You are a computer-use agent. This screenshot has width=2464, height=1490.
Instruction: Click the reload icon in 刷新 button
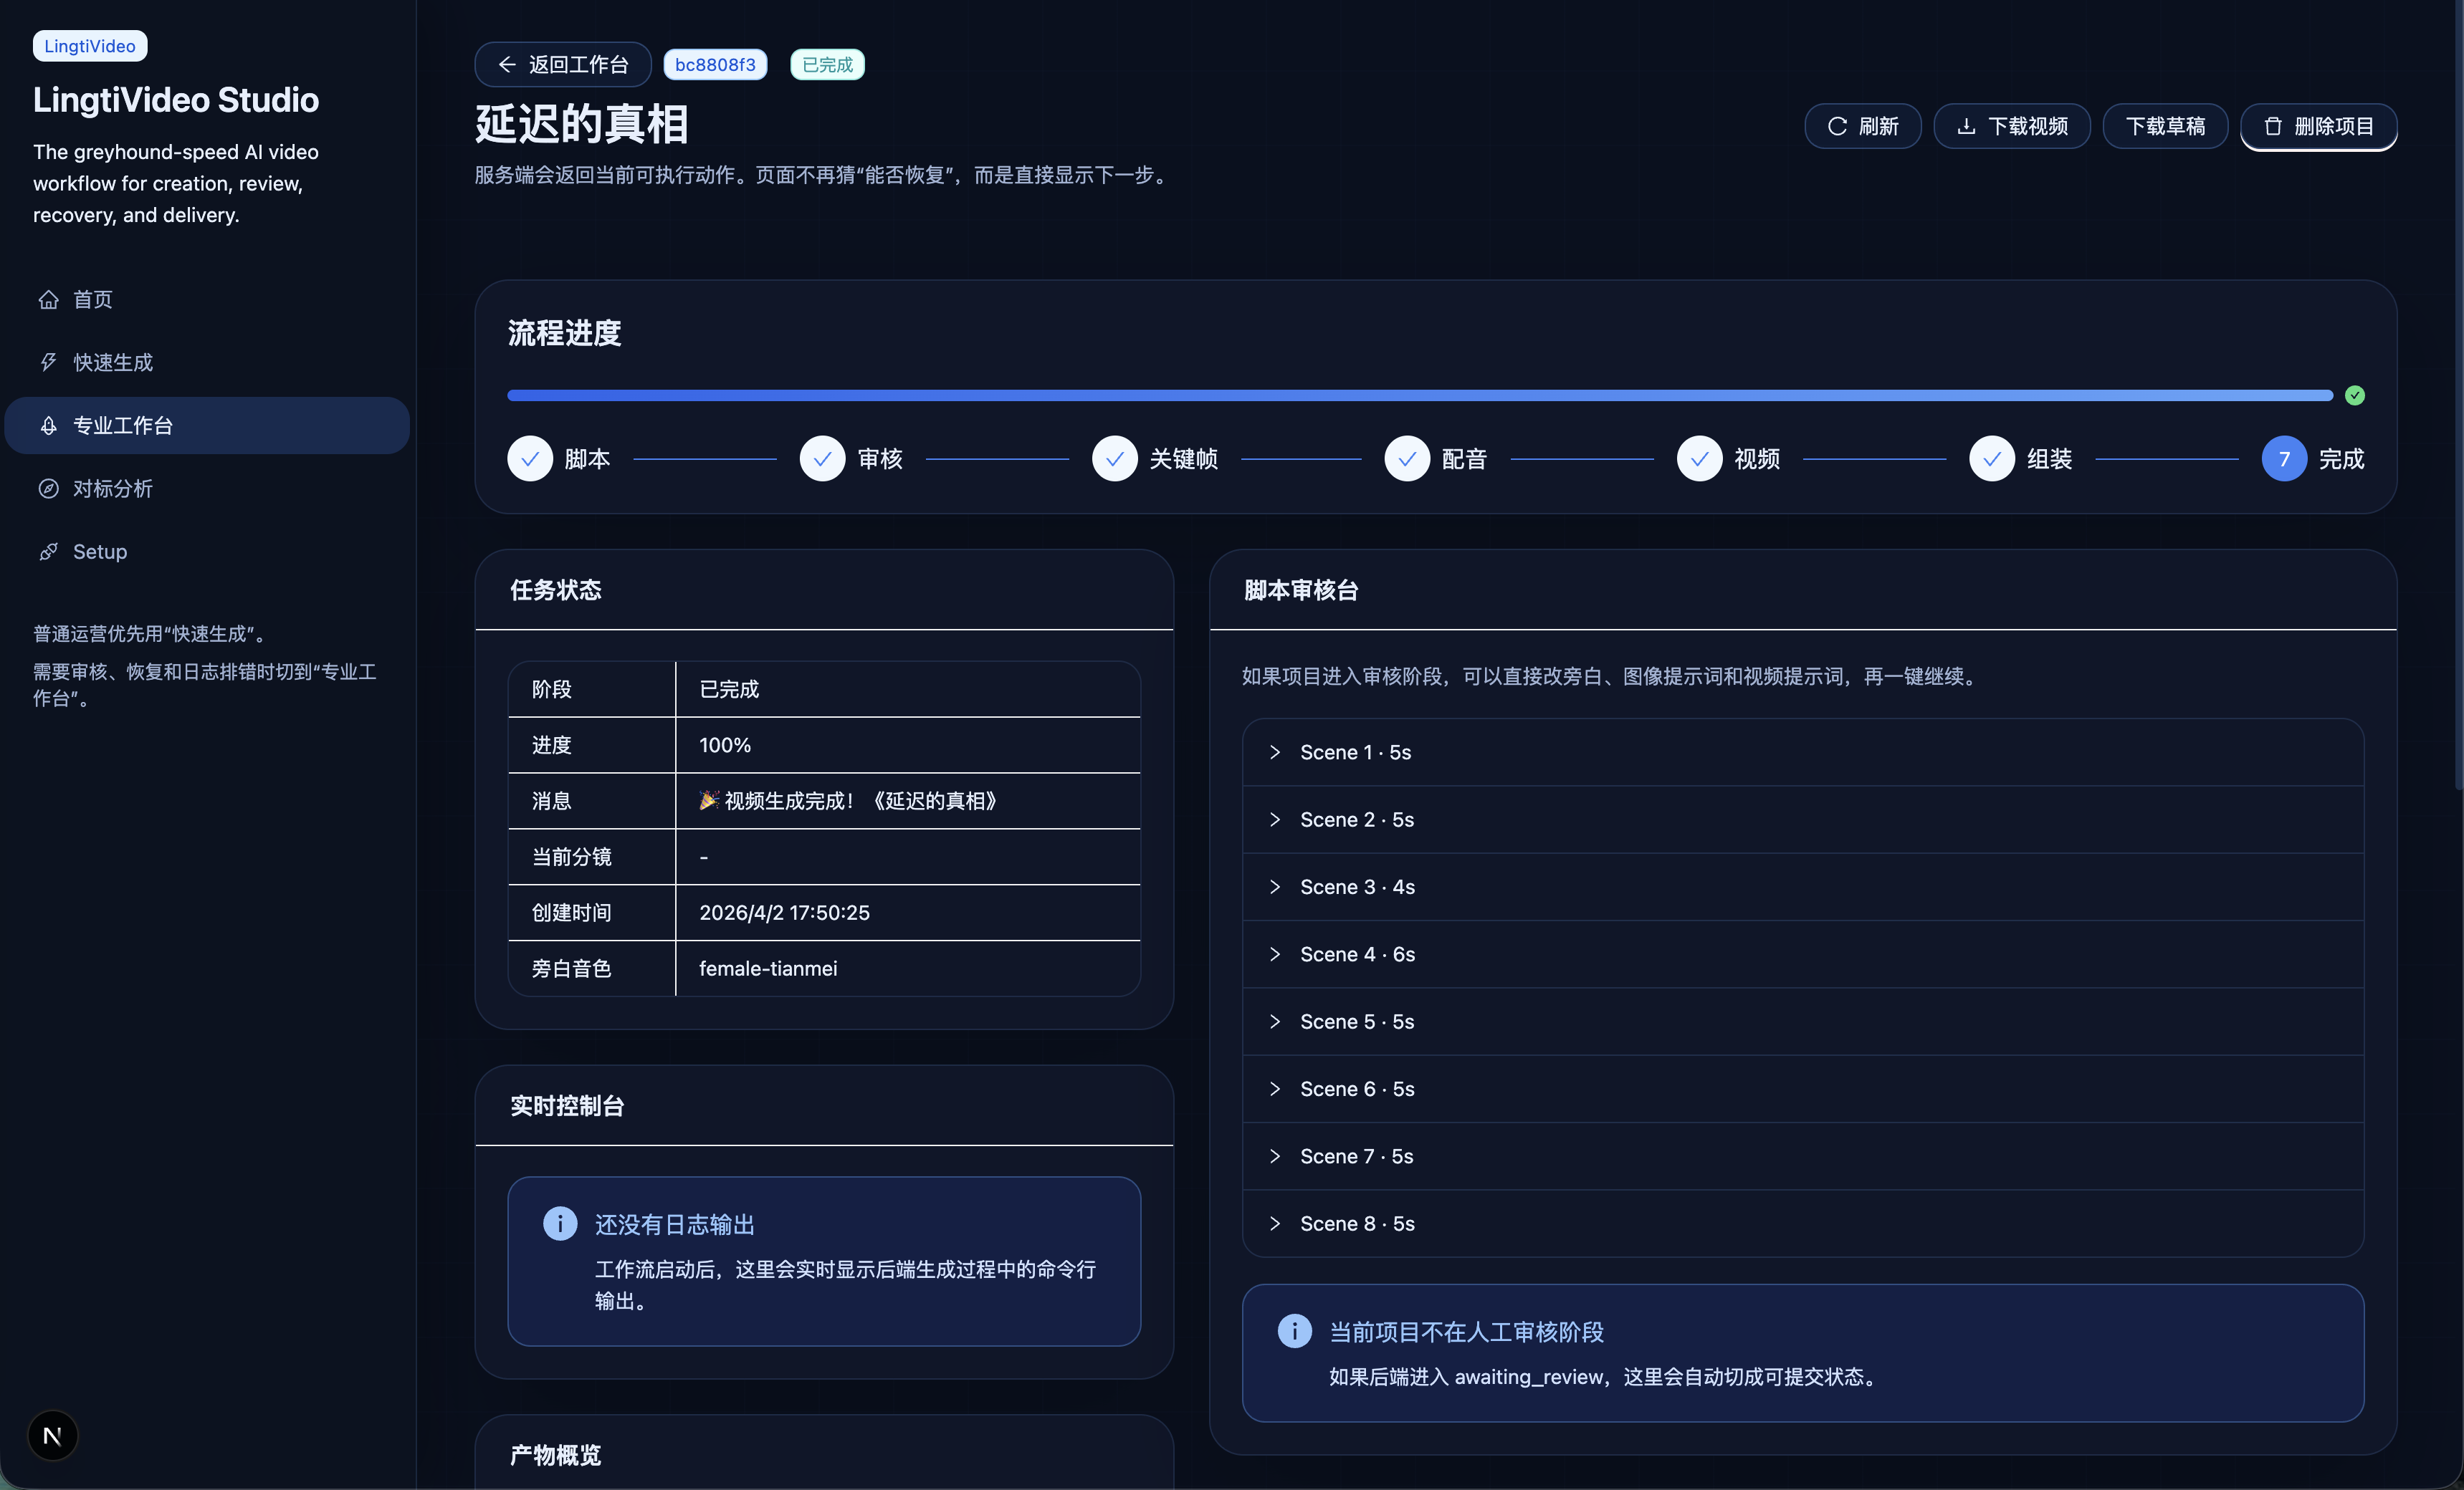1837,127
